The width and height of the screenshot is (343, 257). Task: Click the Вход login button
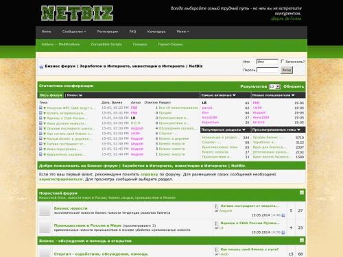(x=287, y=70)
